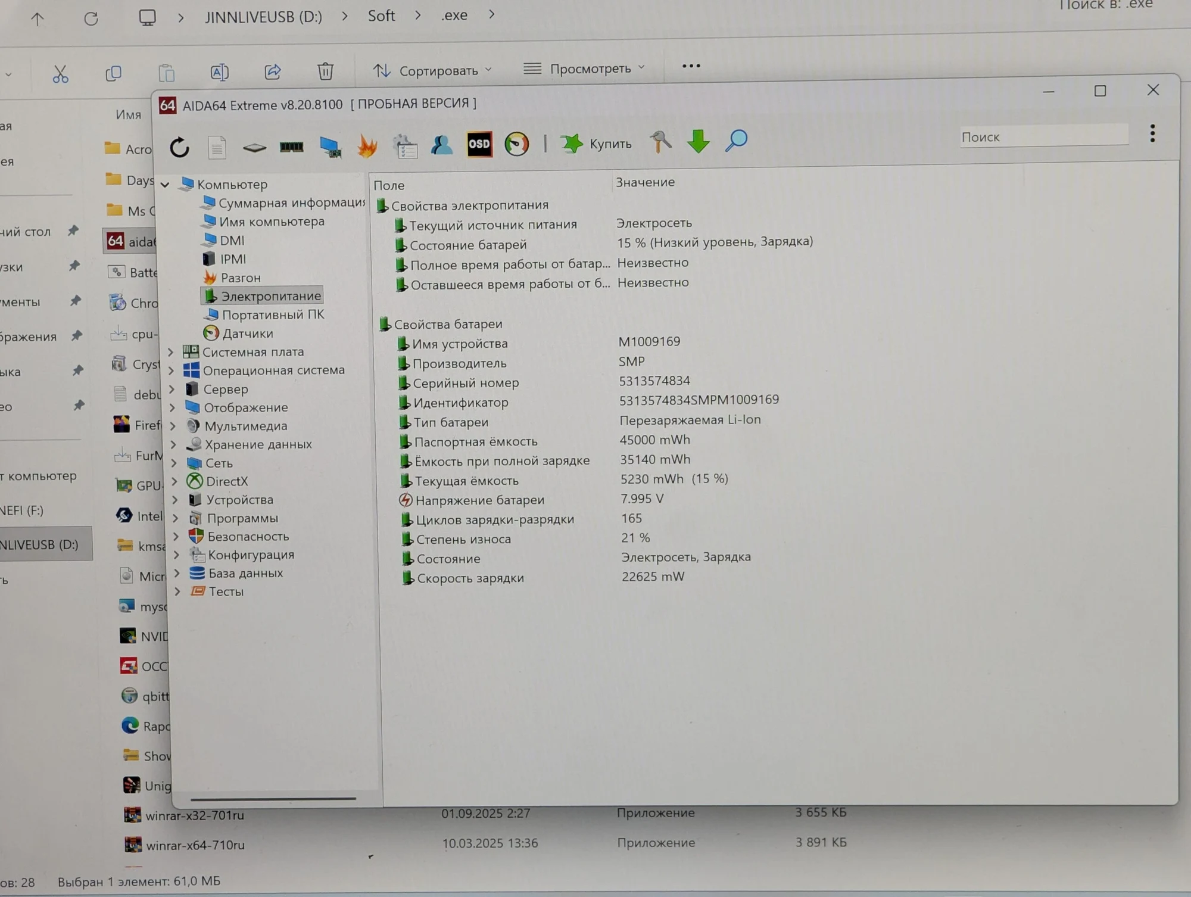1191x897 pixels.
Task: Select winrar-x64-710ru file in Explorer
Action: click(184, 845)
